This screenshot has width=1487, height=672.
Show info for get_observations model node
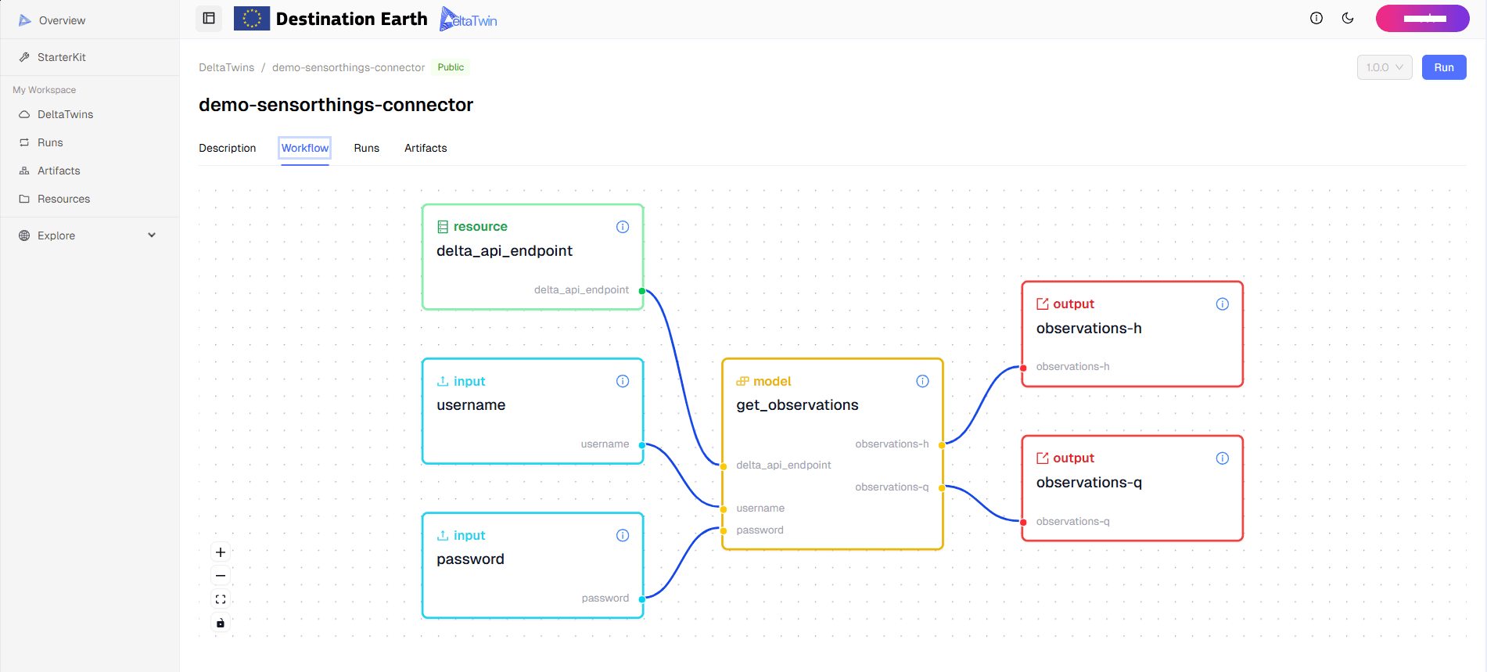click(922, 381)
